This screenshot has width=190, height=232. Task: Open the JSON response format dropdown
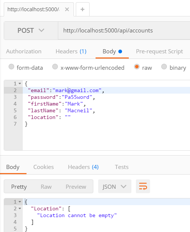(x=115, y=186)
